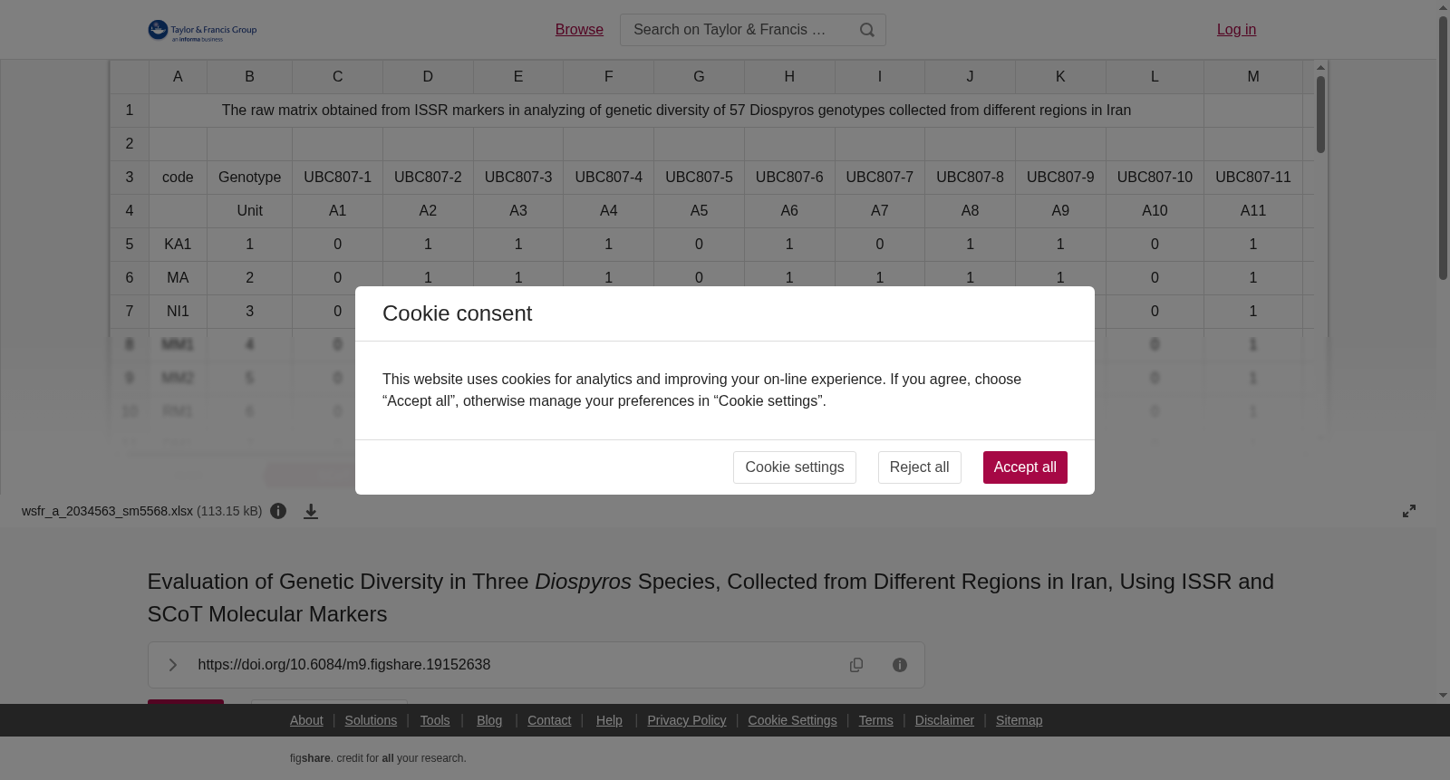This screenshot has width=1450, height=780.
Task: Open the Sitemap footer link
Action: click(x=1019, y=720)
